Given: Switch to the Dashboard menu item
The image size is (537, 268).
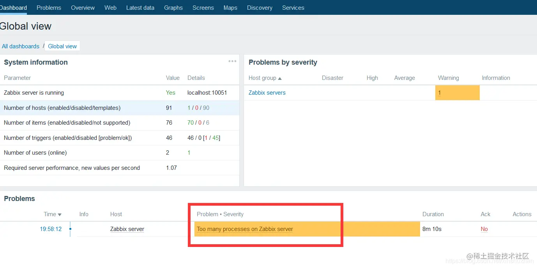Looking at the screenshot, I should (x=13, y=7).
